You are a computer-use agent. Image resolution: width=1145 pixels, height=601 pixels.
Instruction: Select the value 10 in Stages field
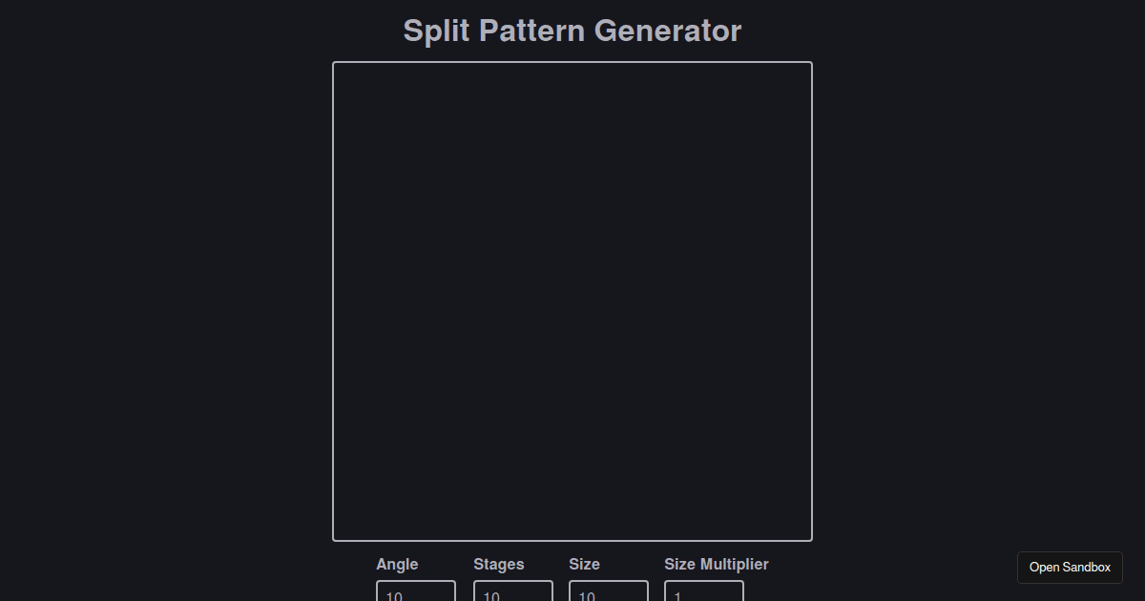490,596
